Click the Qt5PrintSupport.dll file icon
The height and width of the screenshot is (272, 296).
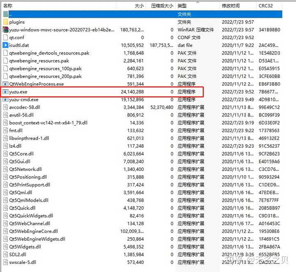click(6, 185)
